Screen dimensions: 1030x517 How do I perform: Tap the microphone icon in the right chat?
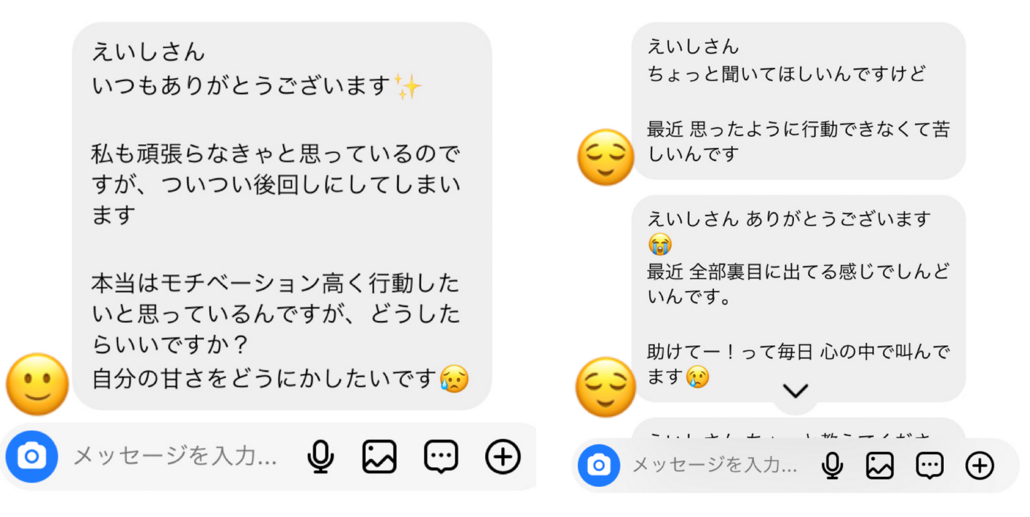832,465
